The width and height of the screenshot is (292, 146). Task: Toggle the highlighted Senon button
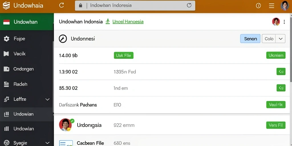250,38
